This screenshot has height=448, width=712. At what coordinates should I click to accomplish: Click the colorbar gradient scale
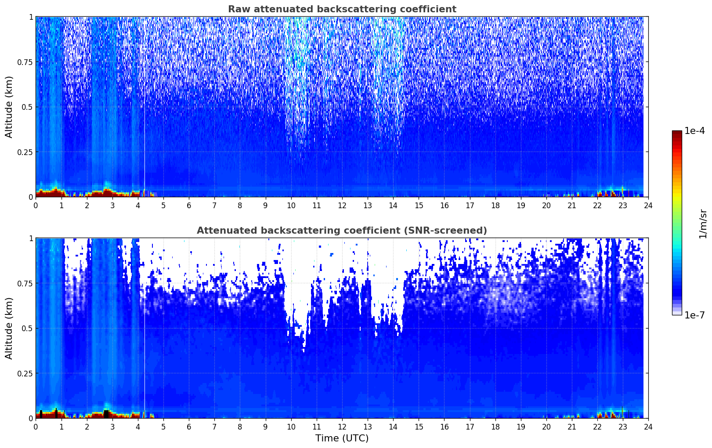pyautogui.click(x=677, y=223)
